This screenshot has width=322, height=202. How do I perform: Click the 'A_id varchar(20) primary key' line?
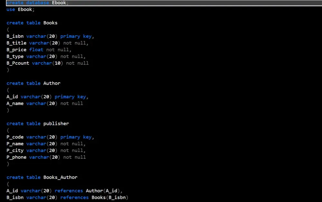[47, 97]
